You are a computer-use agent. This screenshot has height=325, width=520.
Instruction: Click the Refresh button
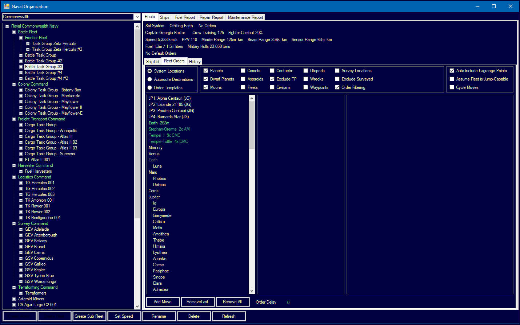229,316
